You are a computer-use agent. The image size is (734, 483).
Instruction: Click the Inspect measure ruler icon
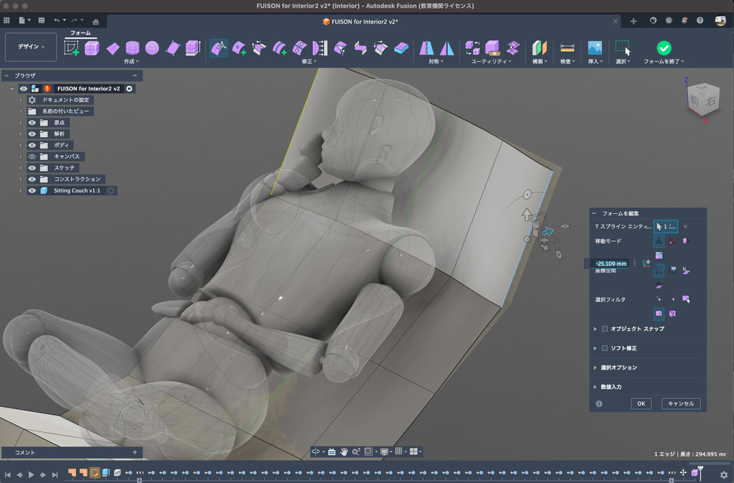pos(567,48)
